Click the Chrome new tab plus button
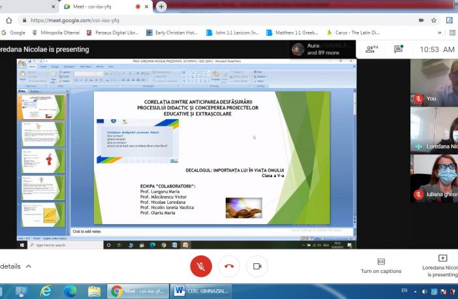 [x=160, y=7]
